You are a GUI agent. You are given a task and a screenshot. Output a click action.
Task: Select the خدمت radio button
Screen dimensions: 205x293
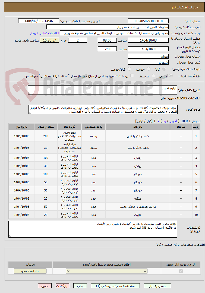tap(149, 69)
